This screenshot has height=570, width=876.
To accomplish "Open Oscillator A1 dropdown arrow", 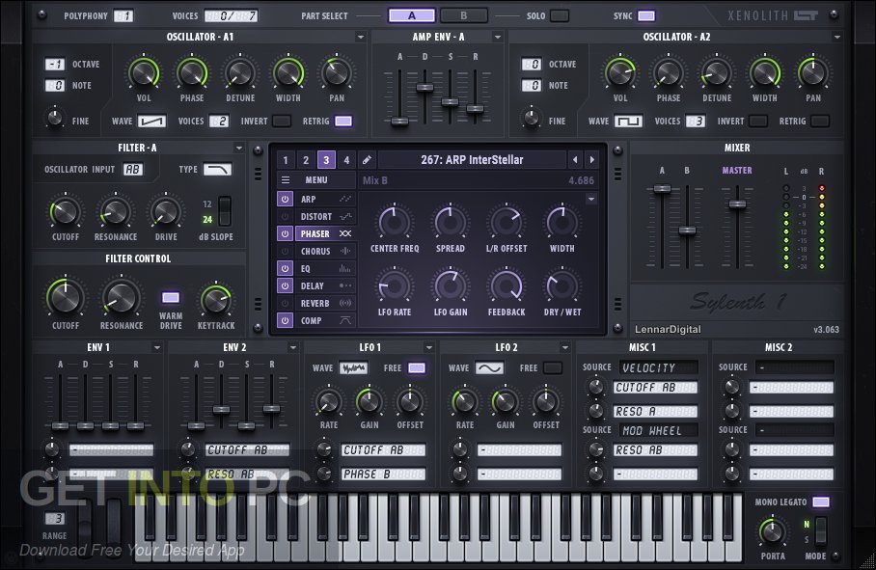I will (x=361, y=37).
